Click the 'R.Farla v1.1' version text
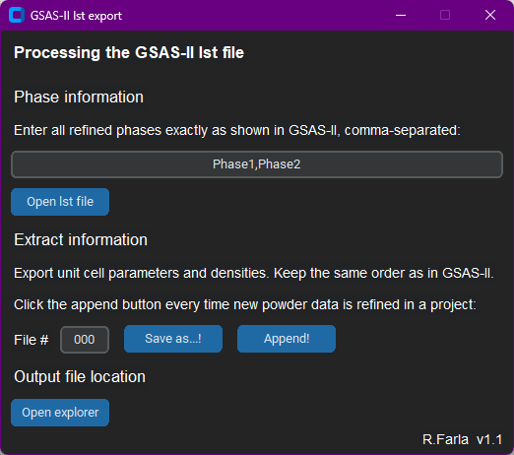The width and height of the screenshot is (514, 455). (x=462, y=439)
